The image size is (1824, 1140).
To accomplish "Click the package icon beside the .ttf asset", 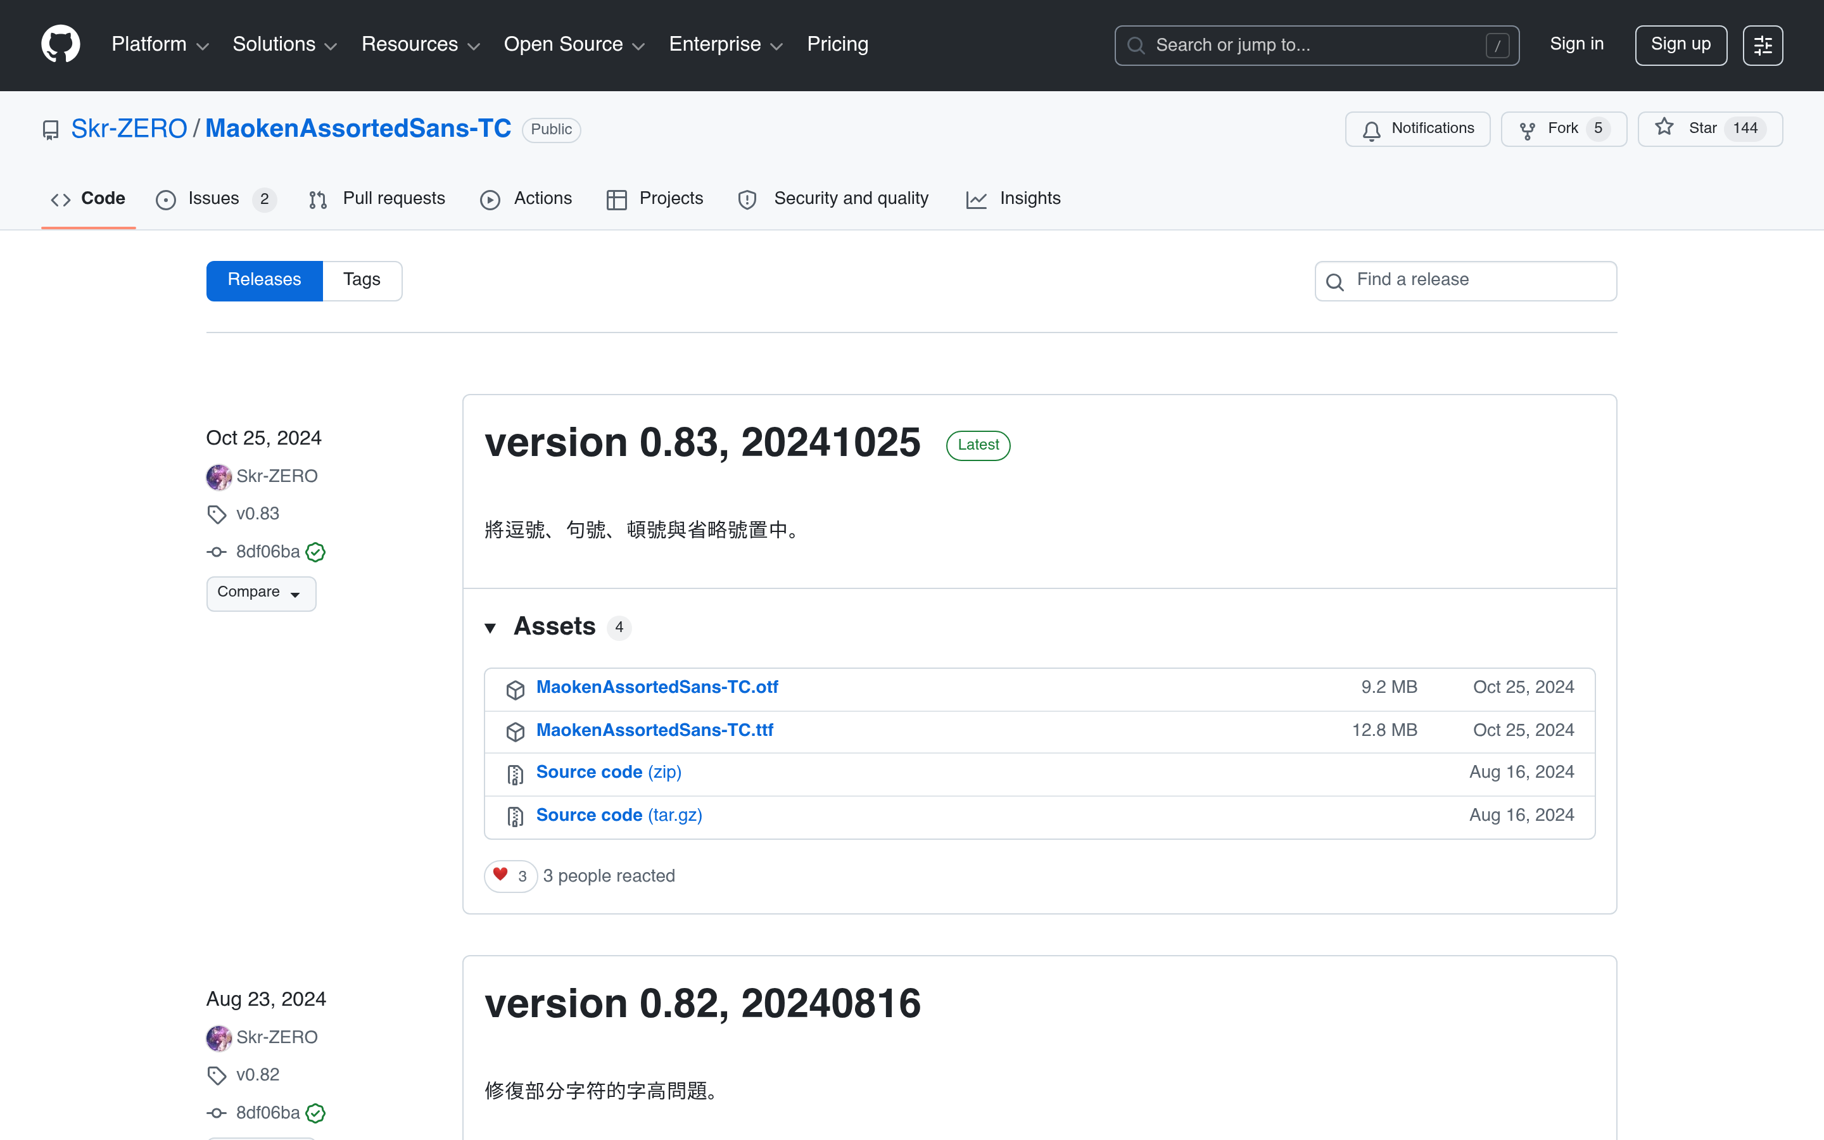I will [x=516, y=732].
